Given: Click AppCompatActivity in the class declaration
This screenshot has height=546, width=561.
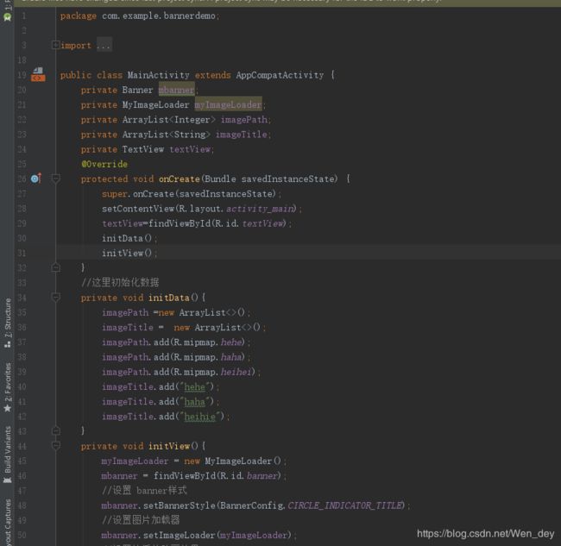Looking at the screenshot, I should coord(280,75).
